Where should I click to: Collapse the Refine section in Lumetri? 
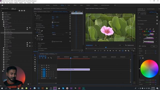click(x=138, y=49)
